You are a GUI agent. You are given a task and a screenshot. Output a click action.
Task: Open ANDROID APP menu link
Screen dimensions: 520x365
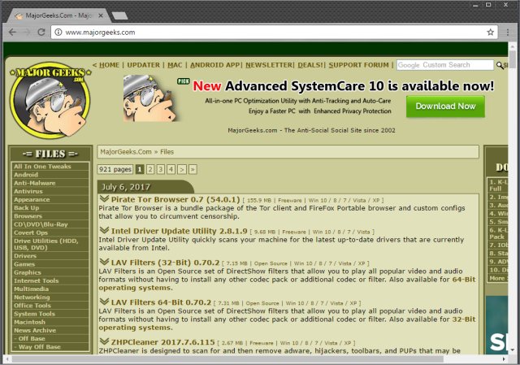point(214,65)
